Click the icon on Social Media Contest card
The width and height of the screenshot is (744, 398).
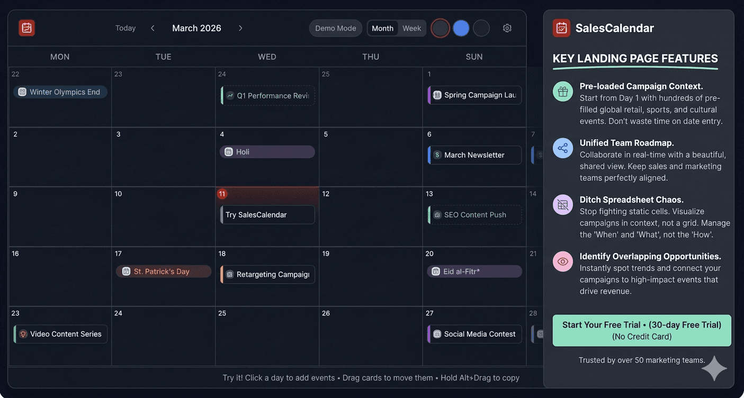pyautogui.click(x=437, y=334)
